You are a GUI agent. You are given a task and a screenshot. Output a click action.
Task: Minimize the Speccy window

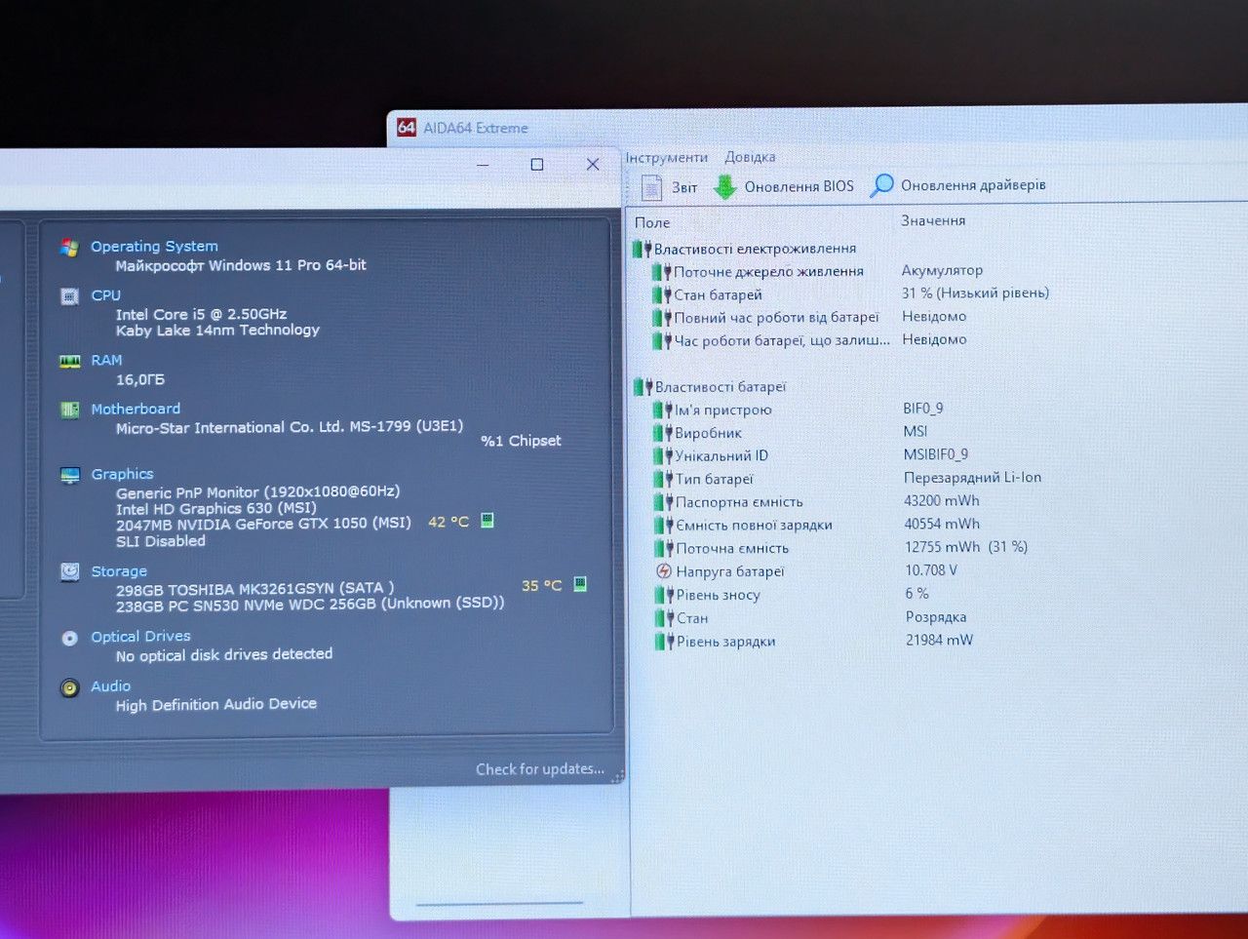click(483, 166)
